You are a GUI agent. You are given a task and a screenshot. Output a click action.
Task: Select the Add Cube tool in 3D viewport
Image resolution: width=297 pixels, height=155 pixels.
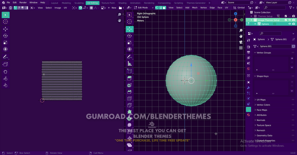(x=129, y=71)
